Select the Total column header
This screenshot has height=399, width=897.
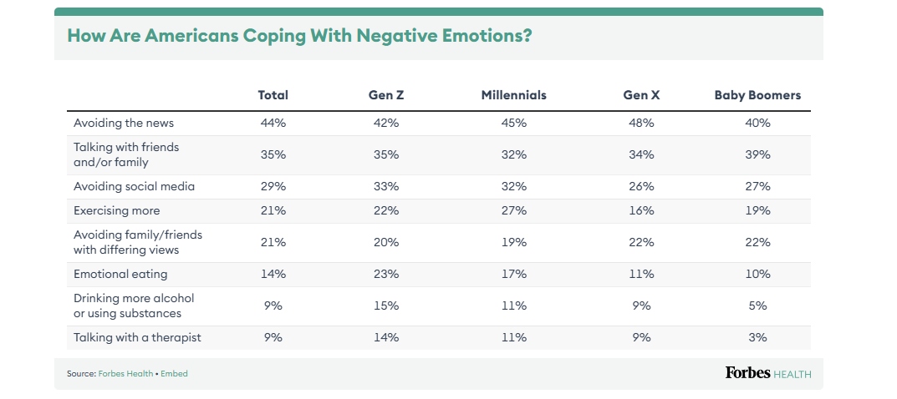tap(273, 95)
